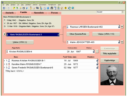
Task: Open the Dansk2 language dropdown
Action: [x=122, y=12]
